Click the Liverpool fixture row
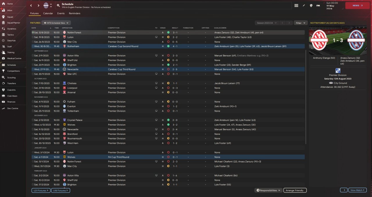Image resolution: width=372 pixels, height=197 pixels. pyautogui.click(x=168, y=88)
